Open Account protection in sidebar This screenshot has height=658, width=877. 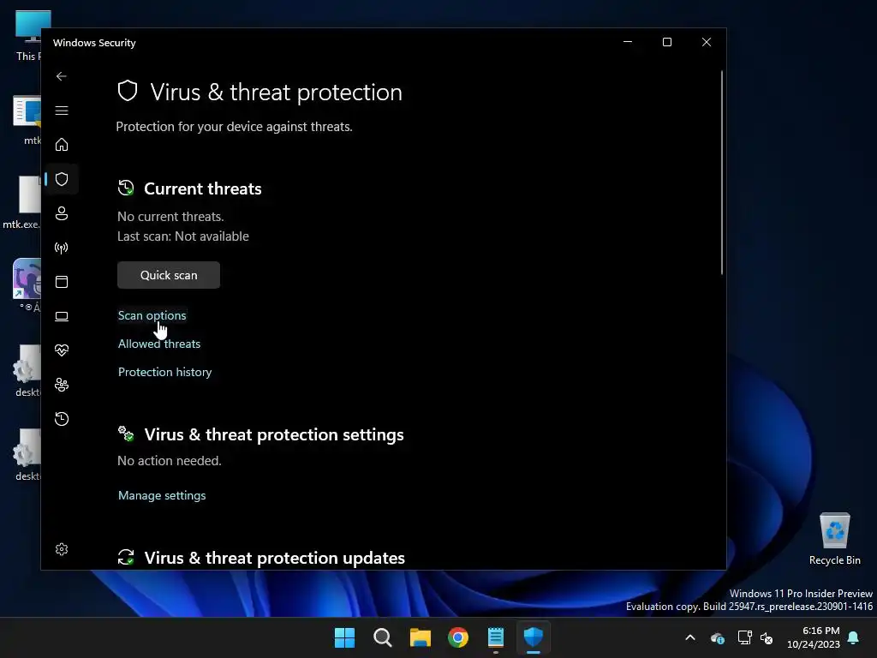point(62,213)
